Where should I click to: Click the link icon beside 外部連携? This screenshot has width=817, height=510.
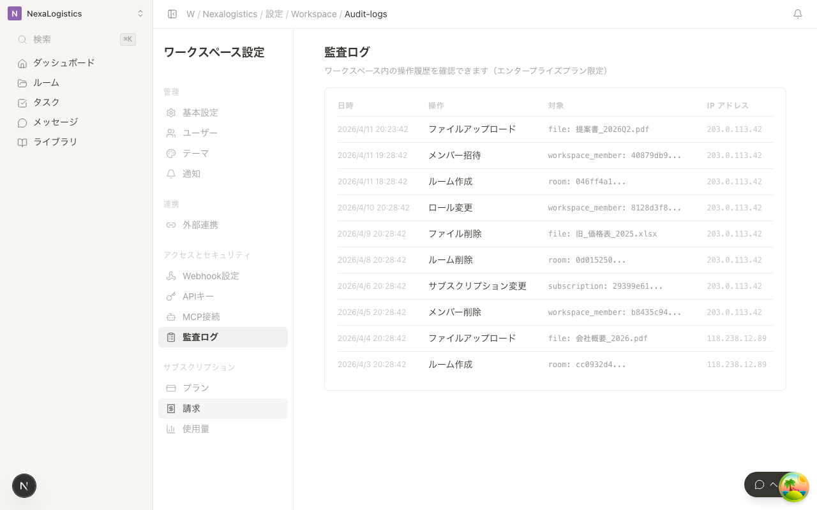pyautogui.click(x=171, y=225)
